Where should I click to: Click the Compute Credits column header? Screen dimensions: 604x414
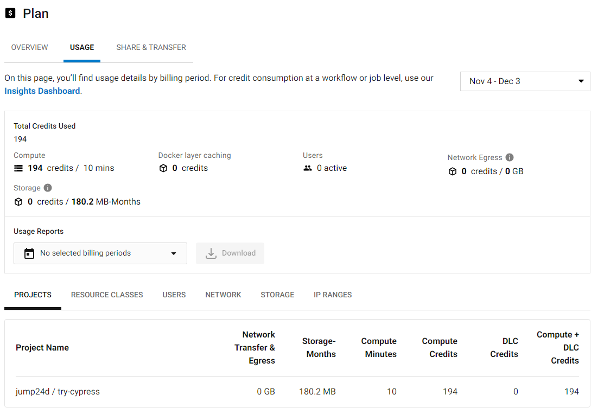pos(440,347)
